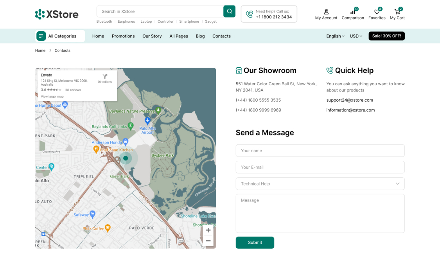Open the Promotions menu item

pos(123,36)
